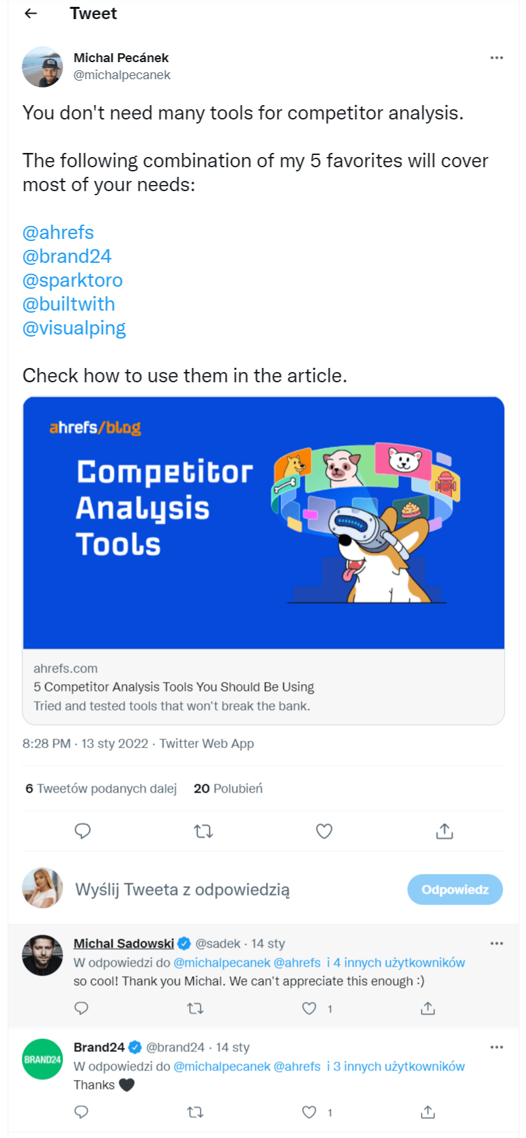Screen dimensions: 526x1138
Task: Open the @sparktoro mention link
Action: click(x=72, y=280)
